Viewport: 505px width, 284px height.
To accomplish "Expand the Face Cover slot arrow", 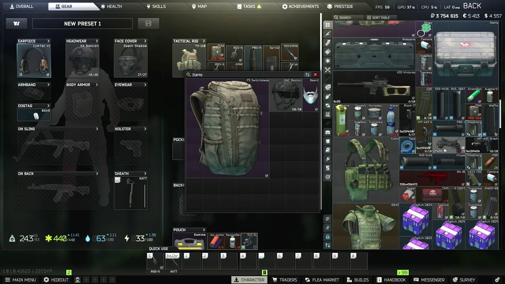I will 145,41.
